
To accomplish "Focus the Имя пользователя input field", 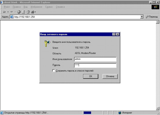I will [95, 59].
